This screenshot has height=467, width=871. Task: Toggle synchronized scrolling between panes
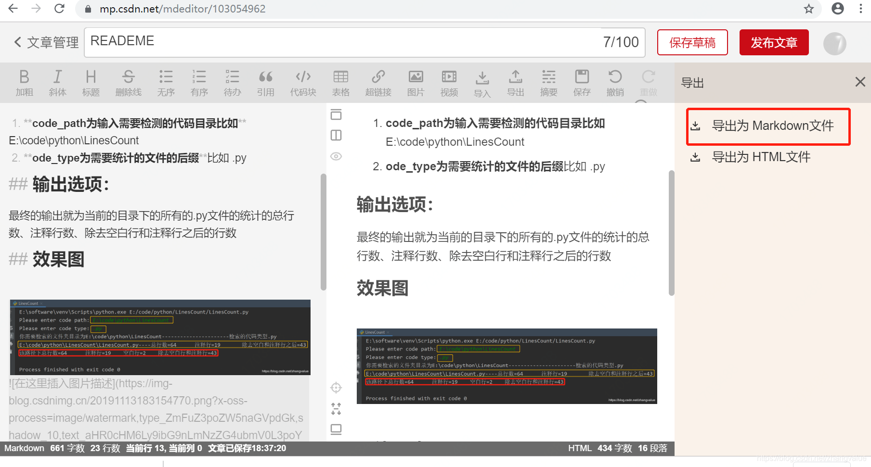click(x=336, y=408)
